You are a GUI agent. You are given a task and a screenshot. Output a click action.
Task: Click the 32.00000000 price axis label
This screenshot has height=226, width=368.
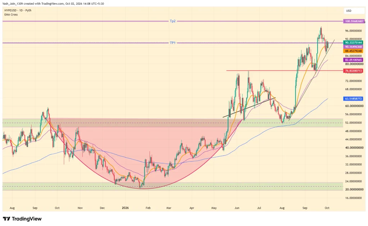tap(353, 164)
